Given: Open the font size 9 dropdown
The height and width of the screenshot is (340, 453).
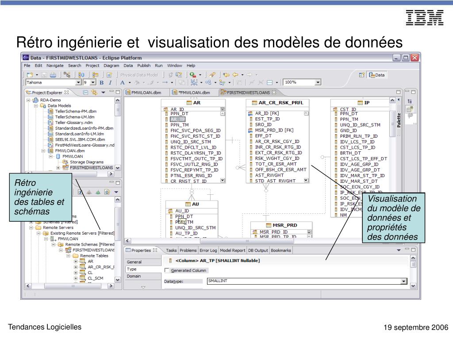Looking at the screenshot, I should pos(93,82).
